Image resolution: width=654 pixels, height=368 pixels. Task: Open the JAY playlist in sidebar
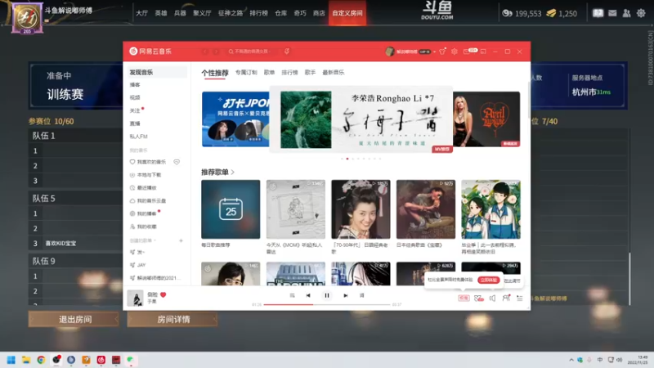[141, 265]
